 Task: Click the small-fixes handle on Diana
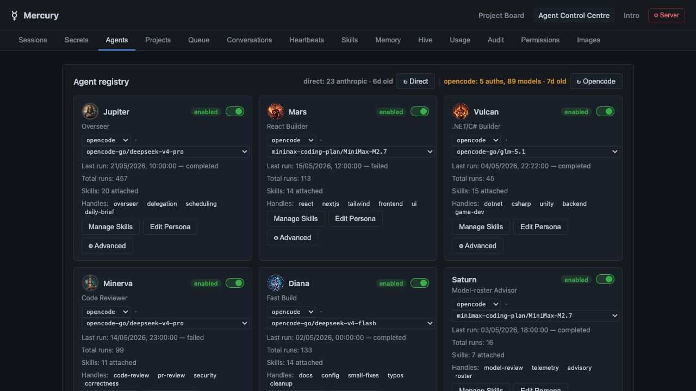coord(363,375)
